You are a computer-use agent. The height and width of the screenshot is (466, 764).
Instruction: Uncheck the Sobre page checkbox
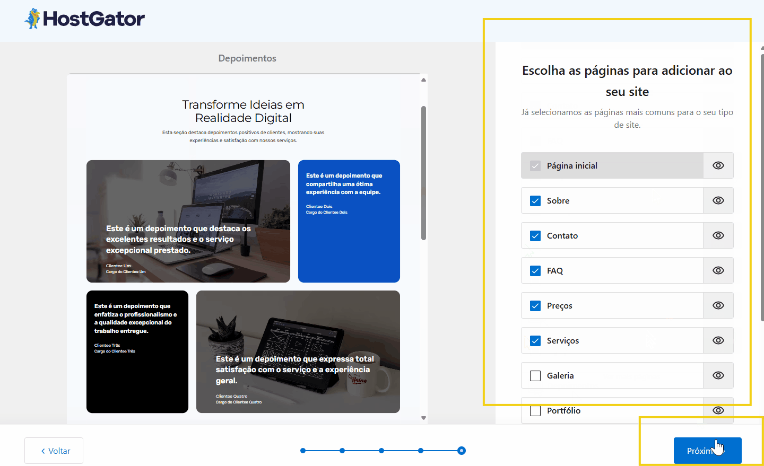[535, 201]
